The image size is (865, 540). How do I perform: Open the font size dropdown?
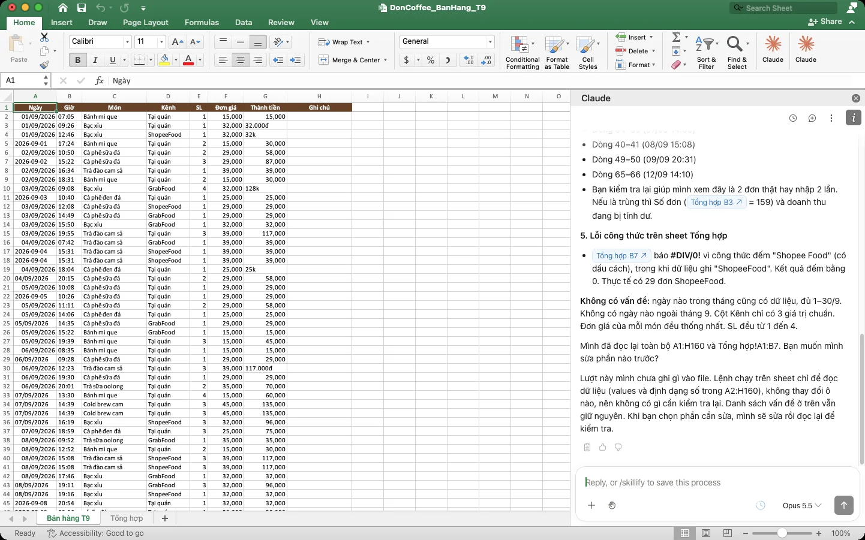tap(161, 42)
